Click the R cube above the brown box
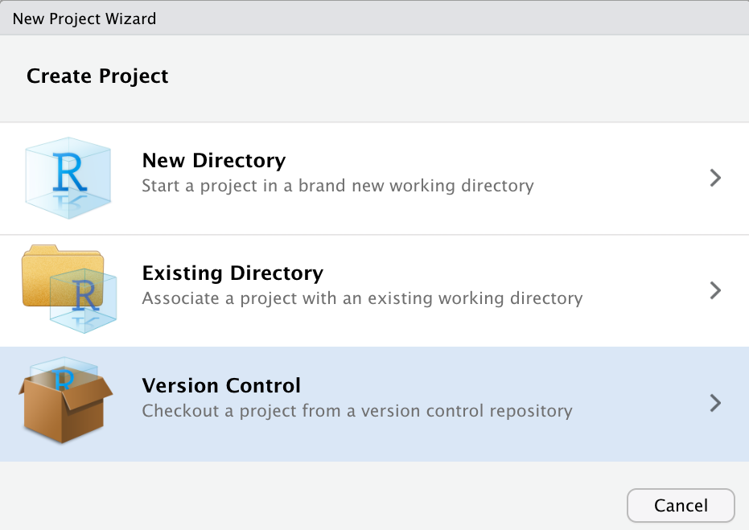The height and width of the screenshot is (530, 749). pyautogui.click(x=63, y=370)
